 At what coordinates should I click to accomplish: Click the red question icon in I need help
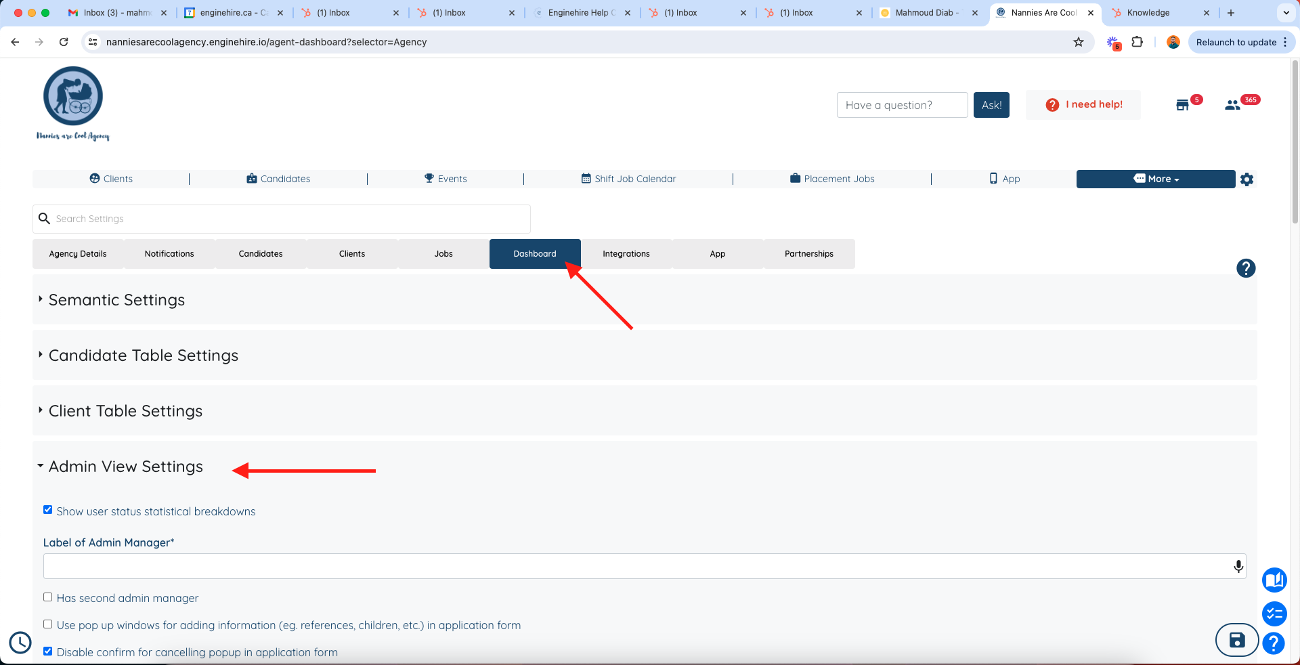pos(1052,105)
